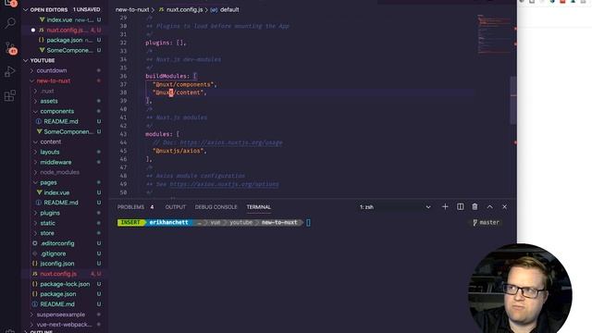Open nuxt.config.js in file tree
The width and height of the screenshot is (592, 333).
click(58, 274)
